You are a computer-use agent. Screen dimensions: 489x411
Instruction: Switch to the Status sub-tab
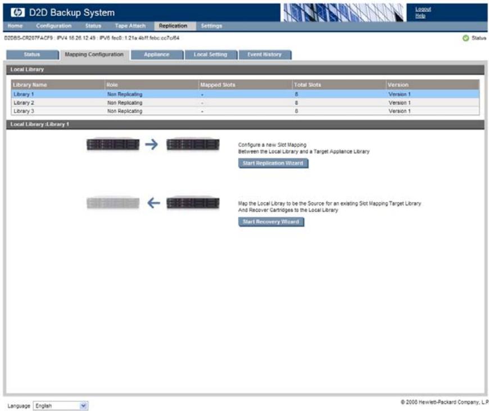click(x=32, y=55)
